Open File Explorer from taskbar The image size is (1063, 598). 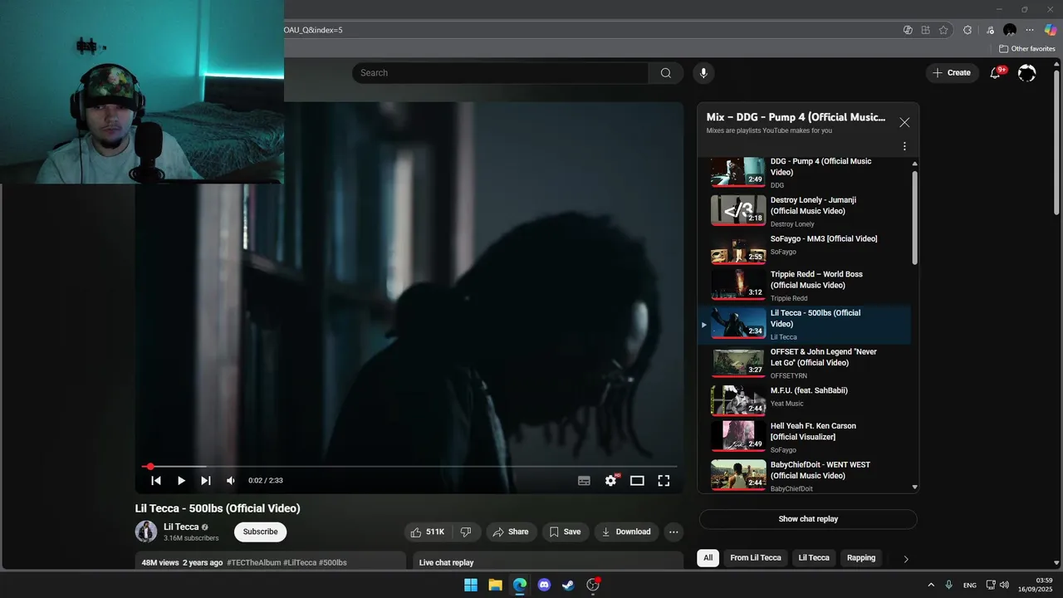[495, 585]
